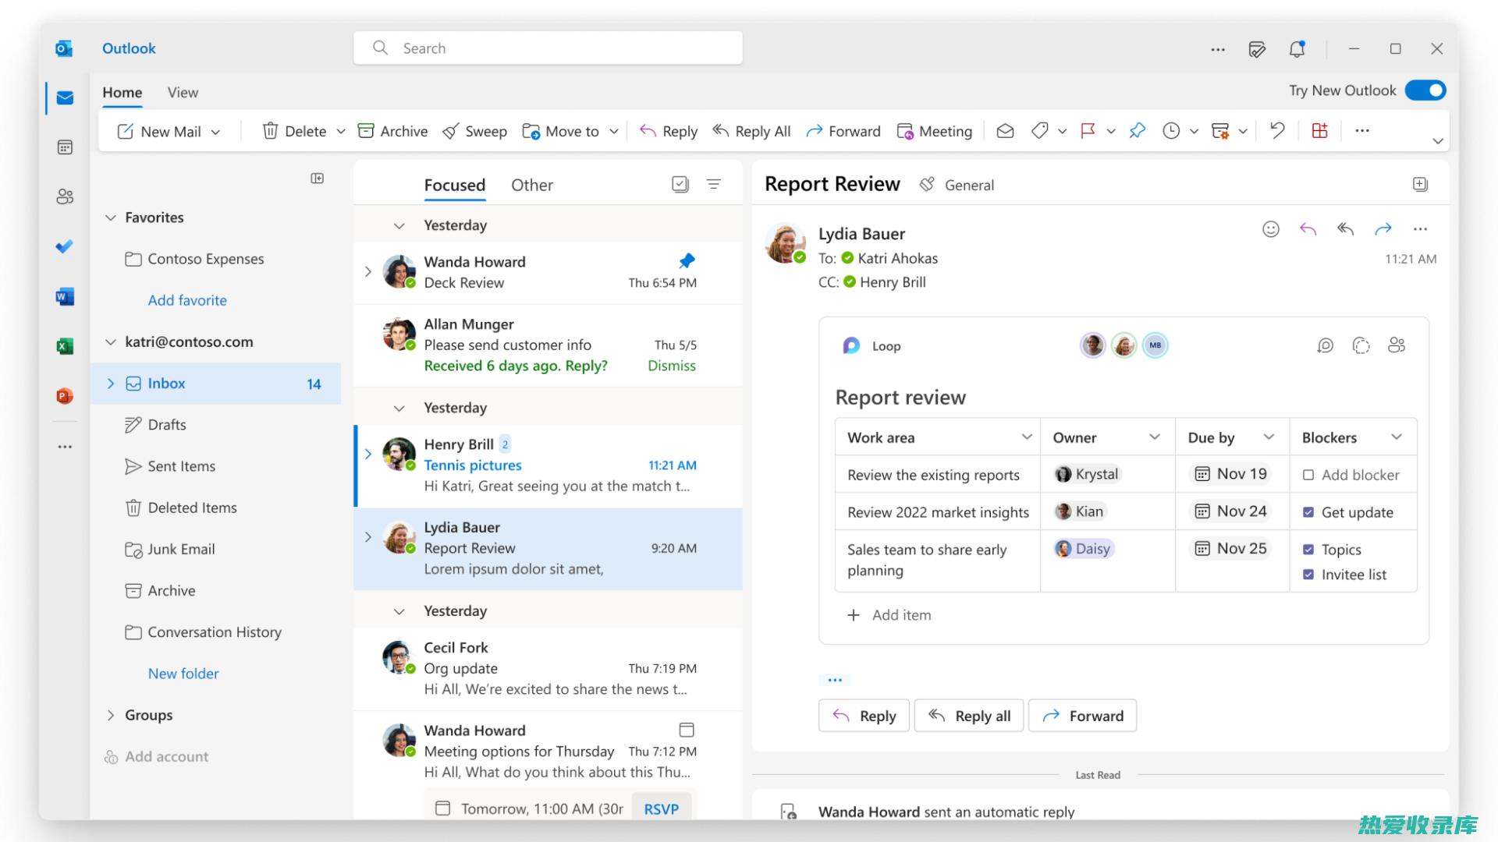Click the Archive toolbar button
The height and width of the screenshot is (842, 1498).
click(x=392, y=131)
